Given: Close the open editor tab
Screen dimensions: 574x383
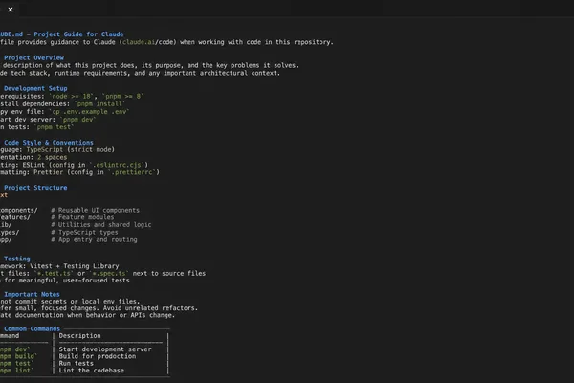Looking at the screenshot, I should click(x=11, y=10).
